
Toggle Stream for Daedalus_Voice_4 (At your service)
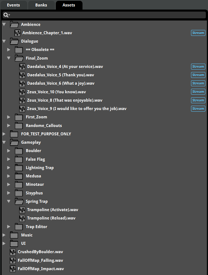tap(198, 67)
